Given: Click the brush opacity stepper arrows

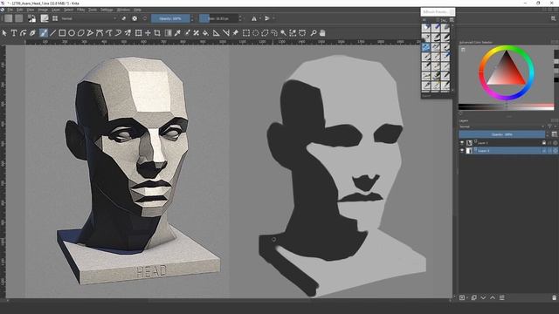Looking at the screenshot, I should tap(192, 18).
